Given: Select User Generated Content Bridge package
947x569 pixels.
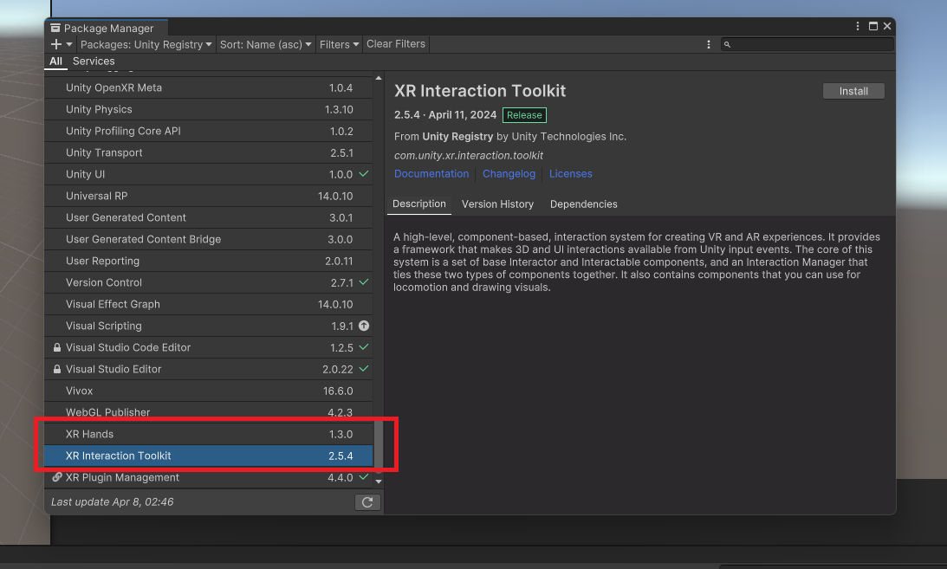Looking at the screenshot, I should pos(208,240).
